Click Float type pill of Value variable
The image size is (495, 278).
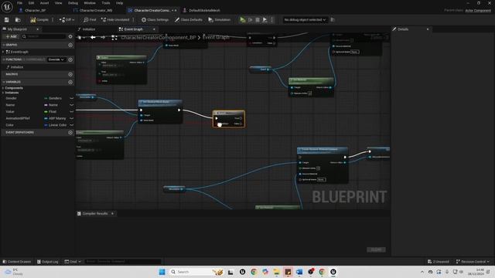click(x=50, y=111)
